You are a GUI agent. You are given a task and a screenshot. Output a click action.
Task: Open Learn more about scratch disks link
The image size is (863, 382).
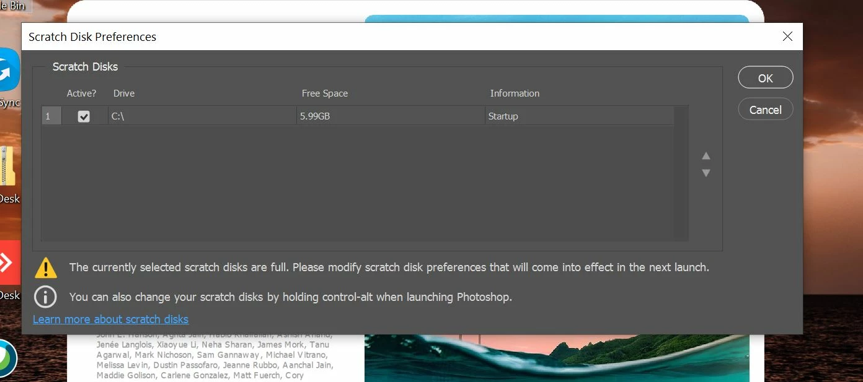[x=110, y=319]
